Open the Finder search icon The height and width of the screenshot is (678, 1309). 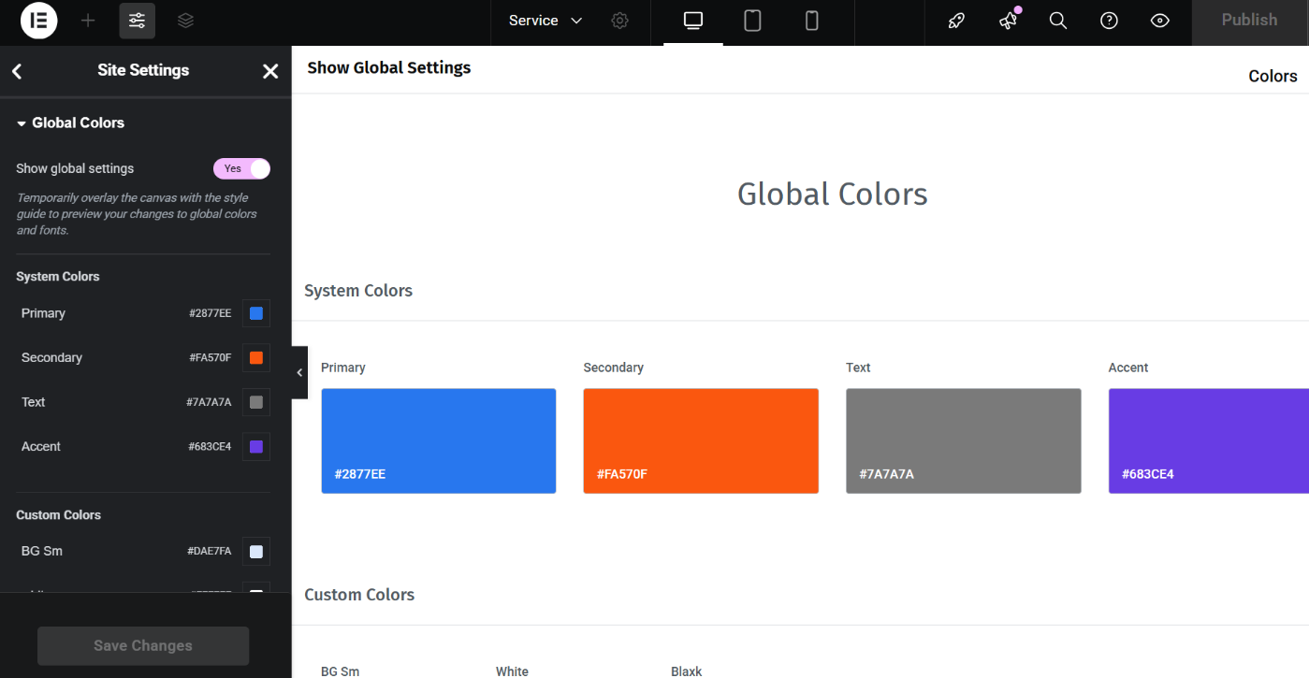1057,20
